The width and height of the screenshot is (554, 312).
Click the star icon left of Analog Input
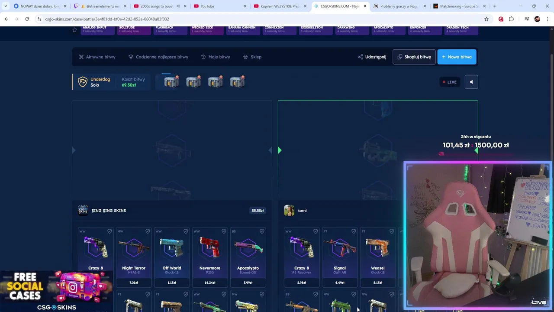(x=74, y=29)
